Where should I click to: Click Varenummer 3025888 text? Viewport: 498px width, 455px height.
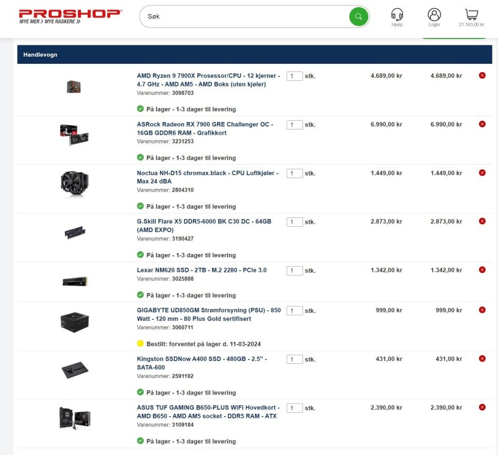click(x=165, y=279)
